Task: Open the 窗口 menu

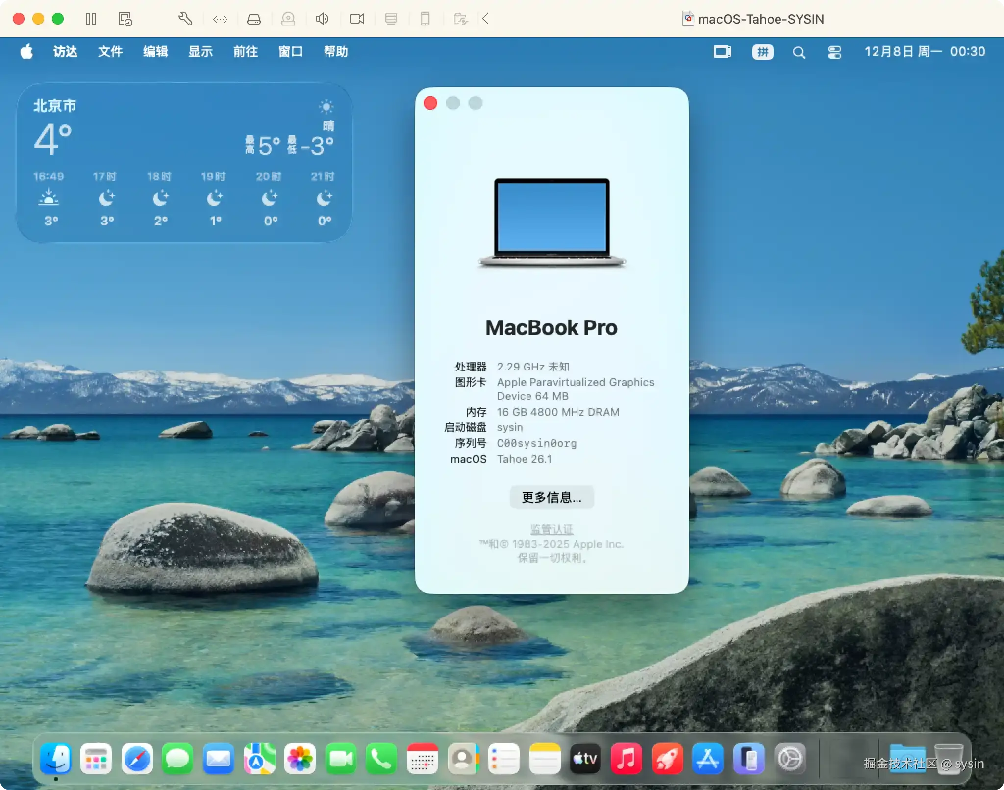Action: [290, 51]
